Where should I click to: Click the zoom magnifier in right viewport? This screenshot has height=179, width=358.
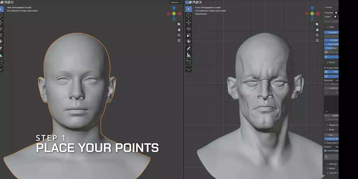317,24
